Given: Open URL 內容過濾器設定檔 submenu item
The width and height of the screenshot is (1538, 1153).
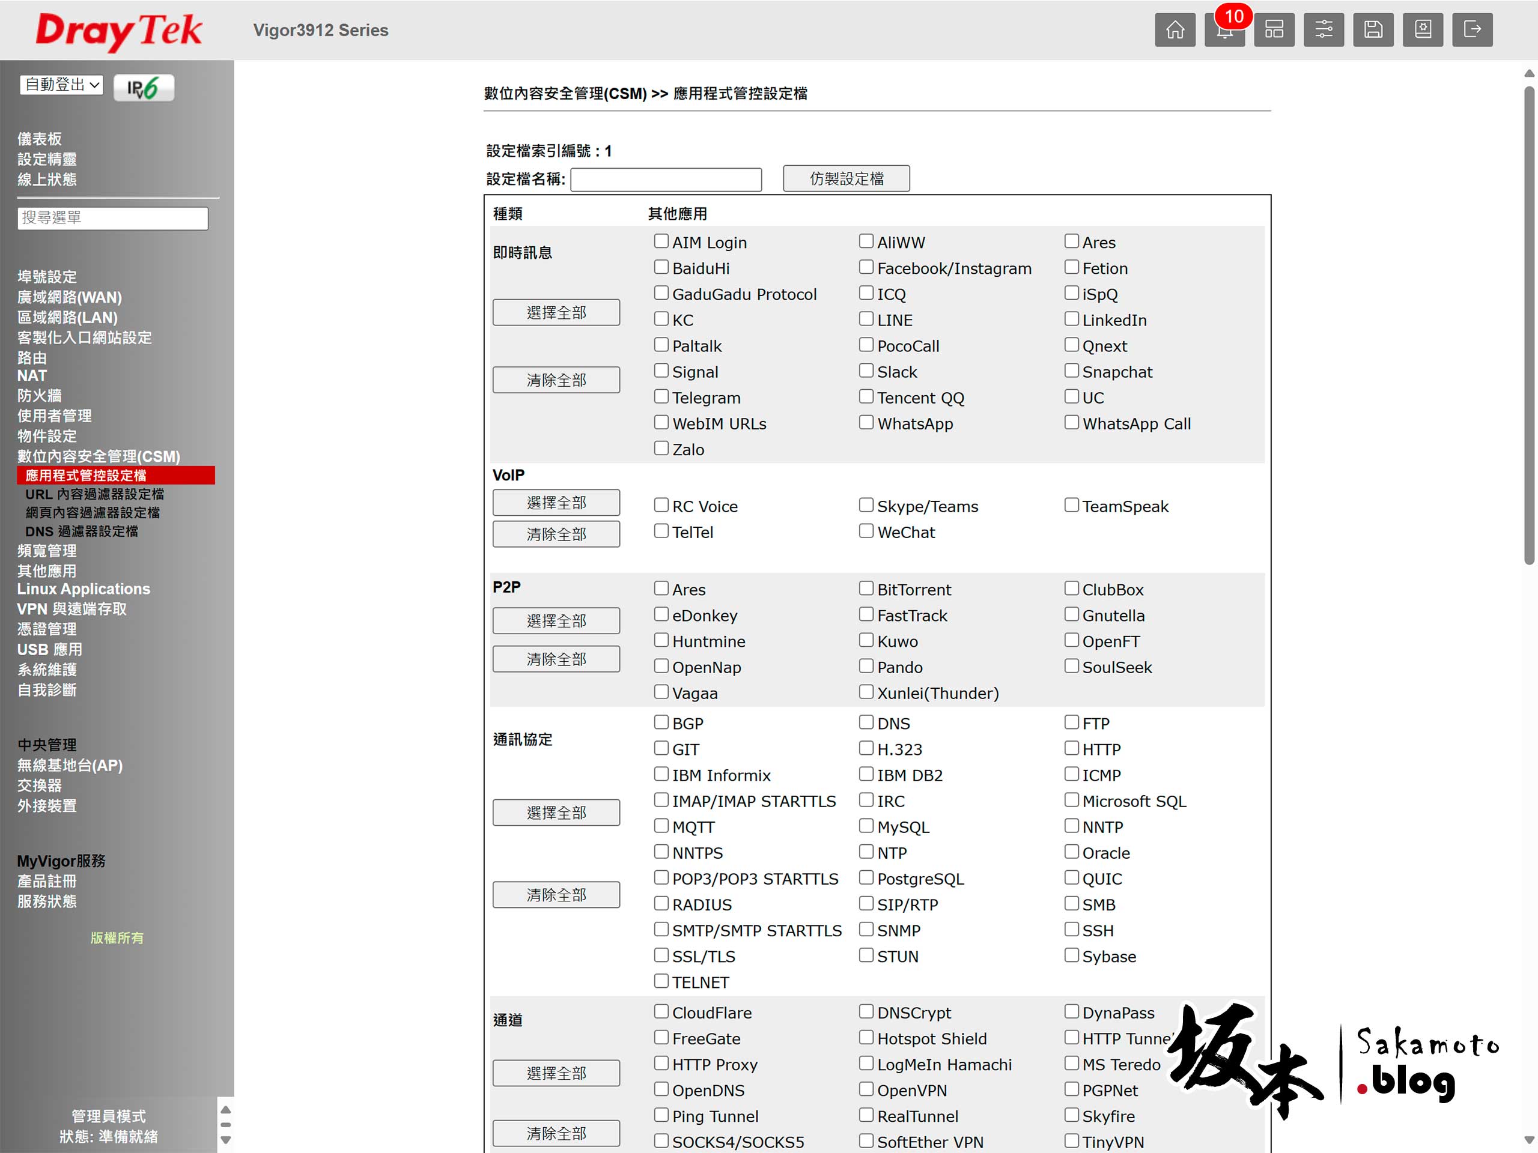Looking at the screenshot, I should [94, 494].
